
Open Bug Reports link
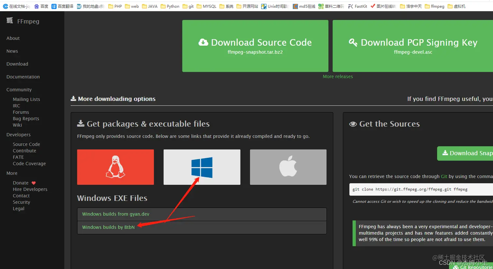click(26, 119)
